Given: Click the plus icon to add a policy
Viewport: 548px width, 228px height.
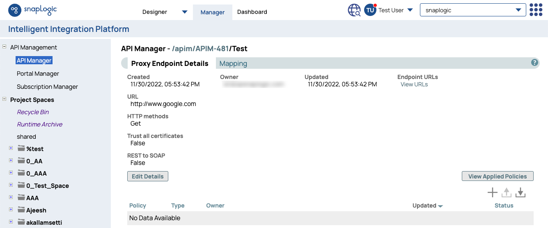Looking at the screenshot, I should 492,192.
